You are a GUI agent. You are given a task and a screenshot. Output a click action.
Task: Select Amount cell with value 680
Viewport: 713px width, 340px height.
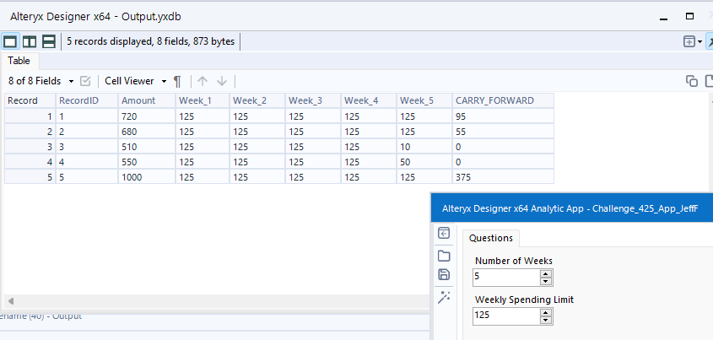coord(147,132)
